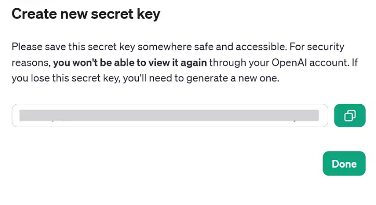376x205 pixels.
Task: Click bold text 'you won't be able to view it again'
Action: 130,63
